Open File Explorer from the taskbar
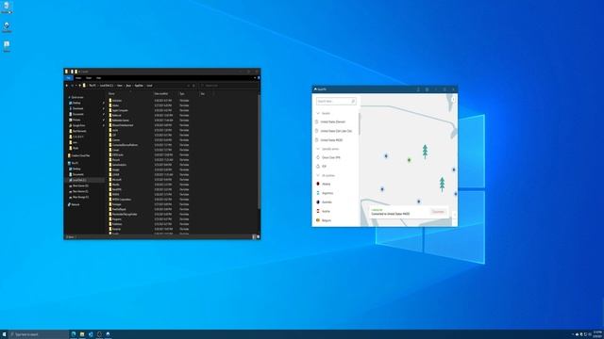The image size is (604, 339). (x=82, y=334)
